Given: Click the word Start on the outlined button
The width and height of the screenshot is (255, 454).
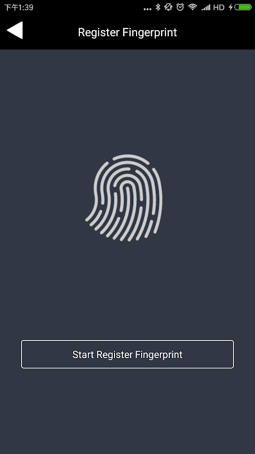Looking at the screenshot, I should click(x=83, y=354).
